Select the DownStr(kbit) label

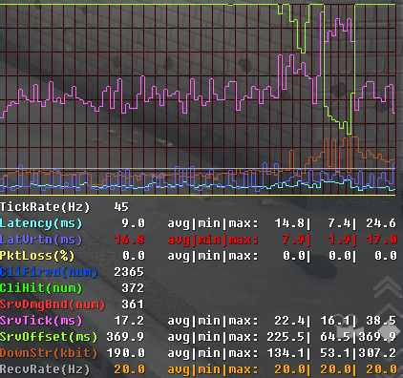click(49, 353)
